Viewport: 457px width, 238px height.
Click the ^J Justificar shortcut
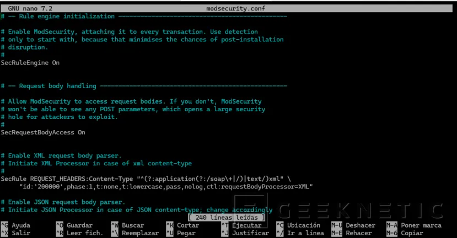245,233
